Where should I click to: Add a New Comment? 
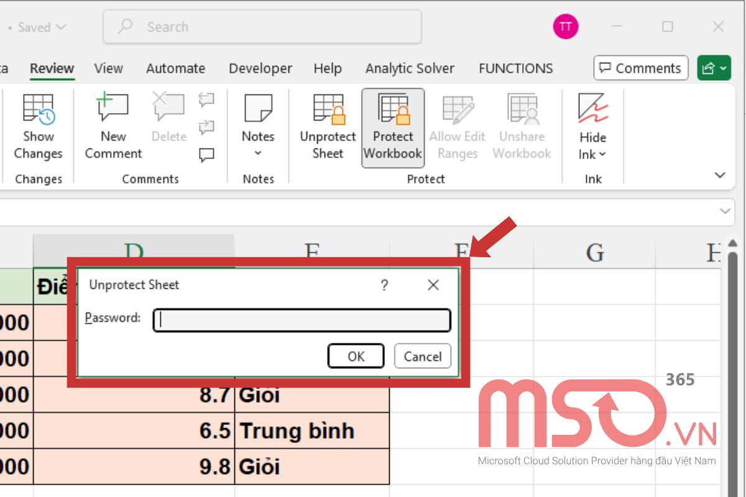pos(113,128)
